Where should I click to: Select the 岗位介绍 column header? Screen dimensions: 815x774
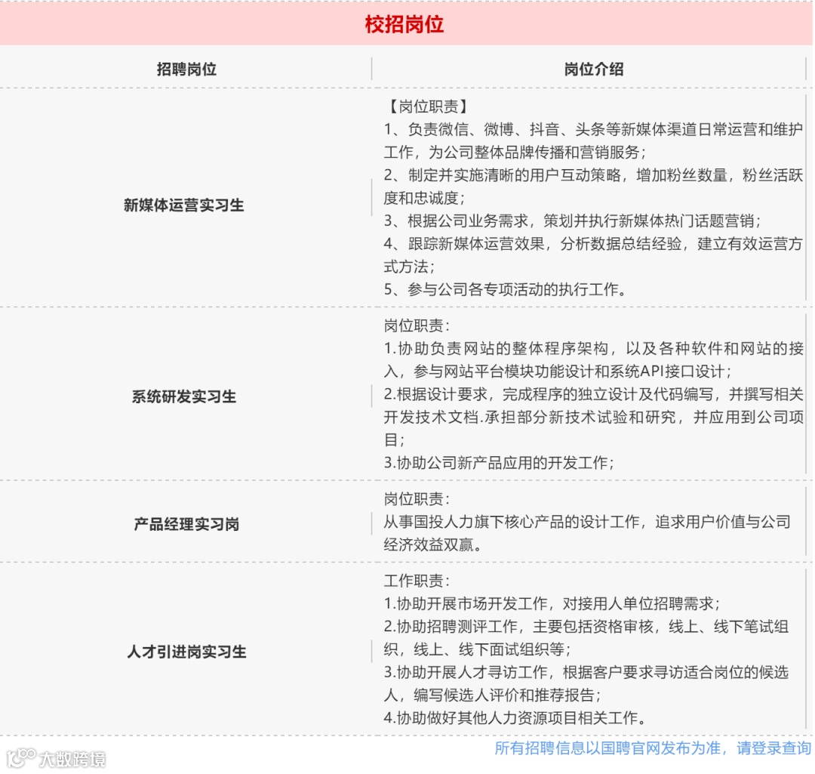pyautogui.click(x=594, y=69)
